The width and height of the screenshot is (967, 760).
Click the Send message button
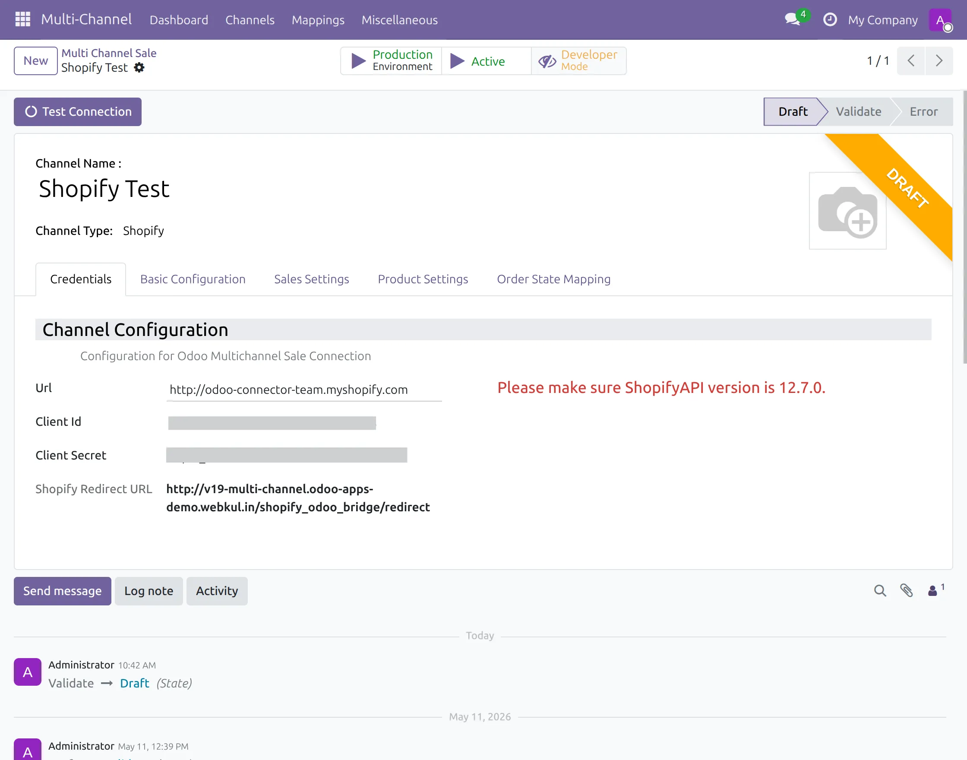[x=62, y=591]
